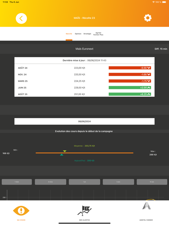Click the Evolution des cours campaign heading
Image resolution: width=169 pixels, height=225 pixels.
[84, 131]
